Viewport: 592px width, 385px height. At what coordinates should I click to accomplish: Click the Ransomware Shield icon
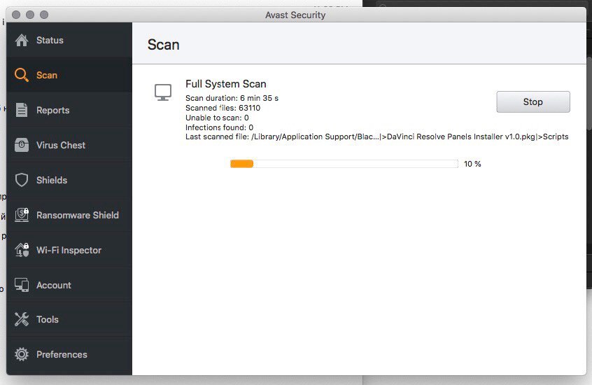tap(22, 215)
